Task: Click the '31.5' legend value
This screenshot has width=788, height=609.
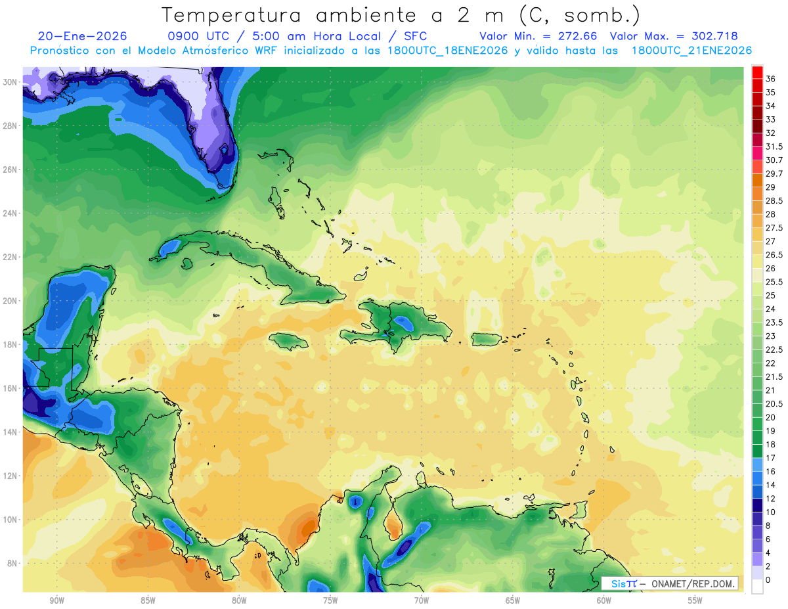Action: pyautogui.click(x=774, y=147)
